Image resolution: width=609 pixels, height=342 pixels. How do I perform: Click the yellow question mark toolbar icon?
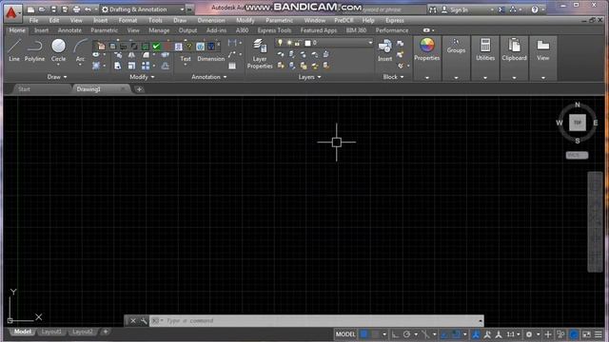(189, 47)
